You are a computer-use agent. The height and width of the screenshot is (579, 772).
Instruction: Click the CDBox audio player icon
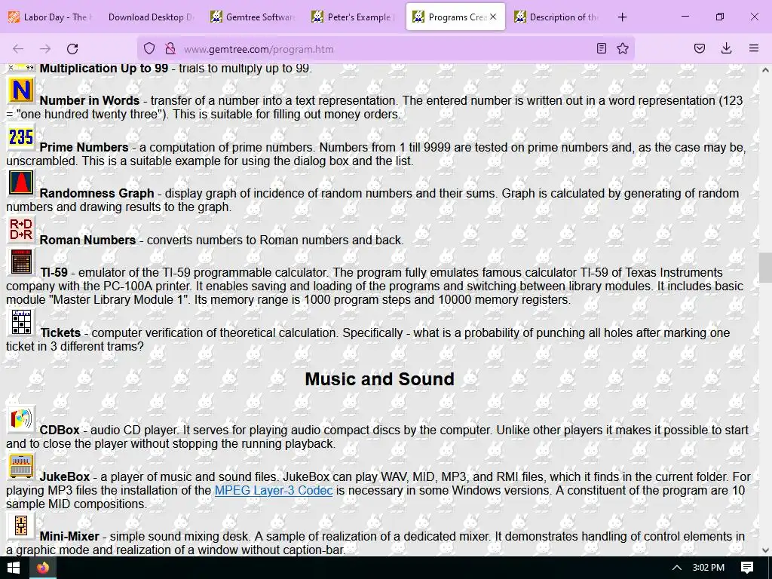click(21, 419)
